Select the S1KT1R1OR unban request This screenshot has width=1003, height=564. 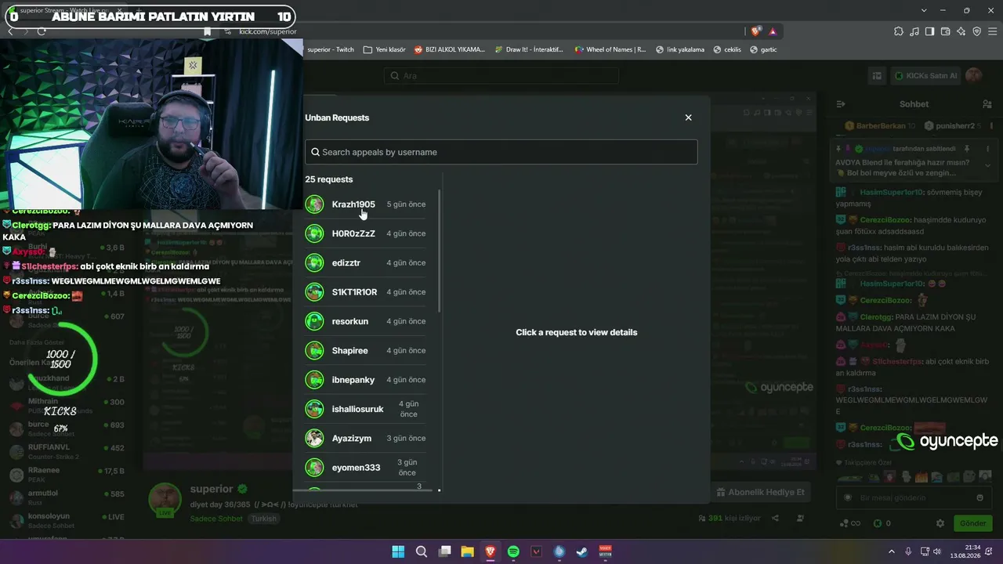click(x=366, y=292)
